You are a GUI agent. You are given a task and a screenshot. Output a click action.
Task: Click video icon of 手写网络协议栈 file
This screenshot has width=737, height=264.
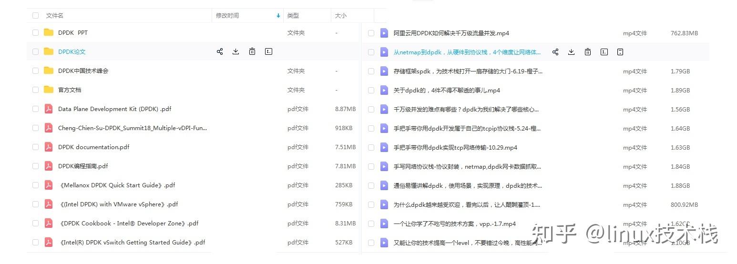384,166
